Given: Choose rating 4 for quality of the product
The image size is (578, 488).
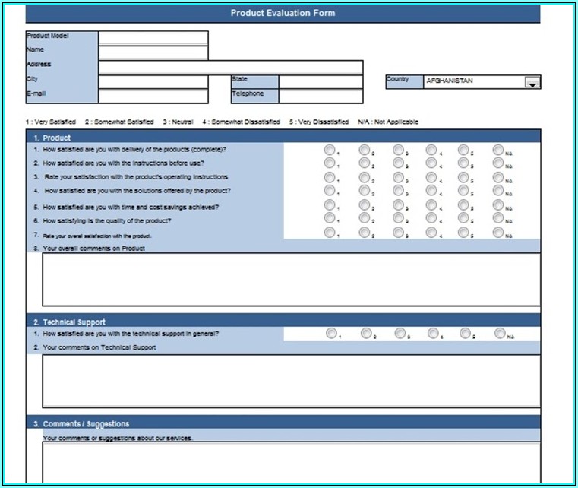Looking at the screenshot, I should tap(431, 219).
